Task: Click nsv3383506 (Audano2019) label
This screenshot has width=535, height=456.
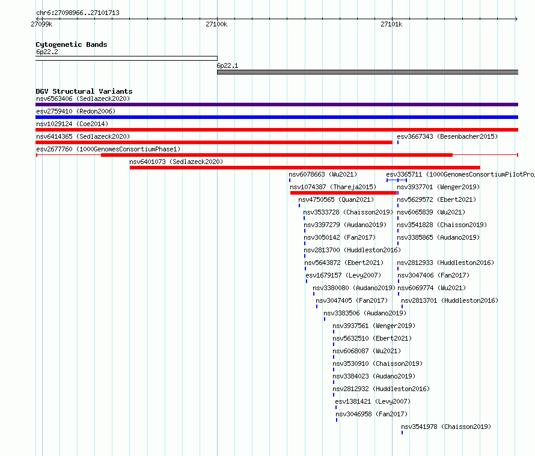Action: click(365, 313)
